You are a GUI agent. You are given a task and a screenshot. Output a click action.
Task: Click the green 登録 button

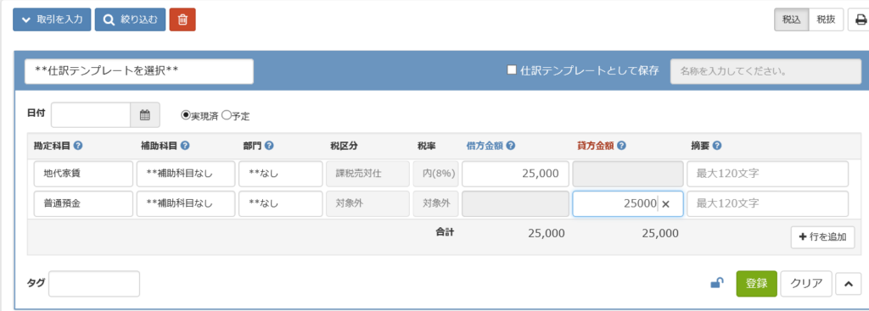point(756,283)
